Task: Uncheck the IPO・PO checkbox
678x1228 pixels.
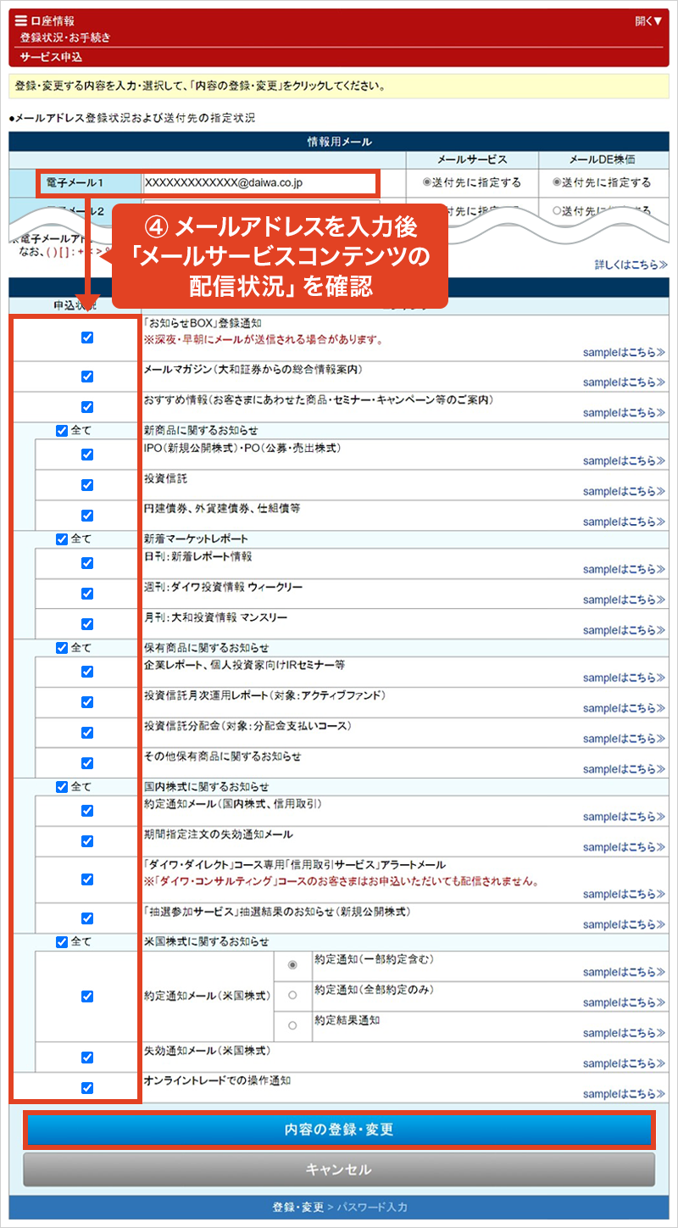Action: [x=86, y=454]
